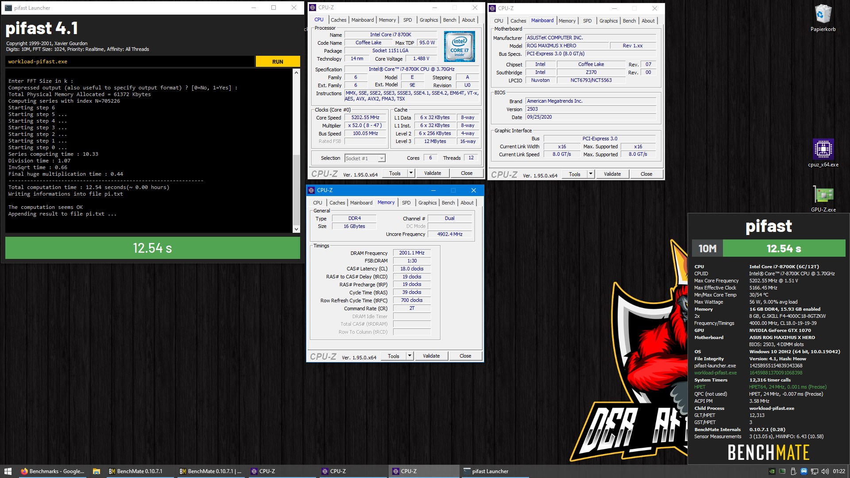Viewport: 850px width, 478px height.
Task: Switch to the Benchmarks Google taskbar window
Action: (x=52, y=471)
